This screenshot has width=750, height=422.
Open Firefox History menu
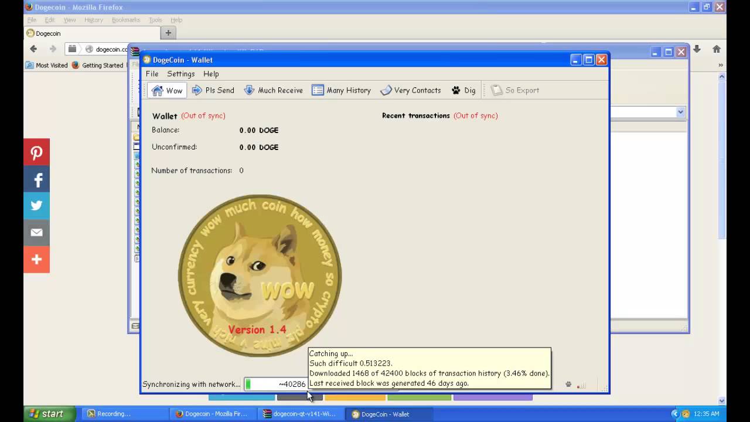pos(94,20)
